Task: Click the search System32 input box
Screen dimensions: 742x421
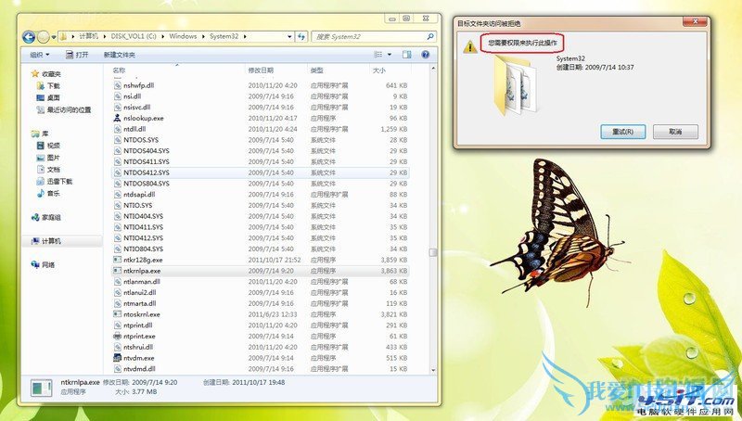Action: click(x=368, y=36)
